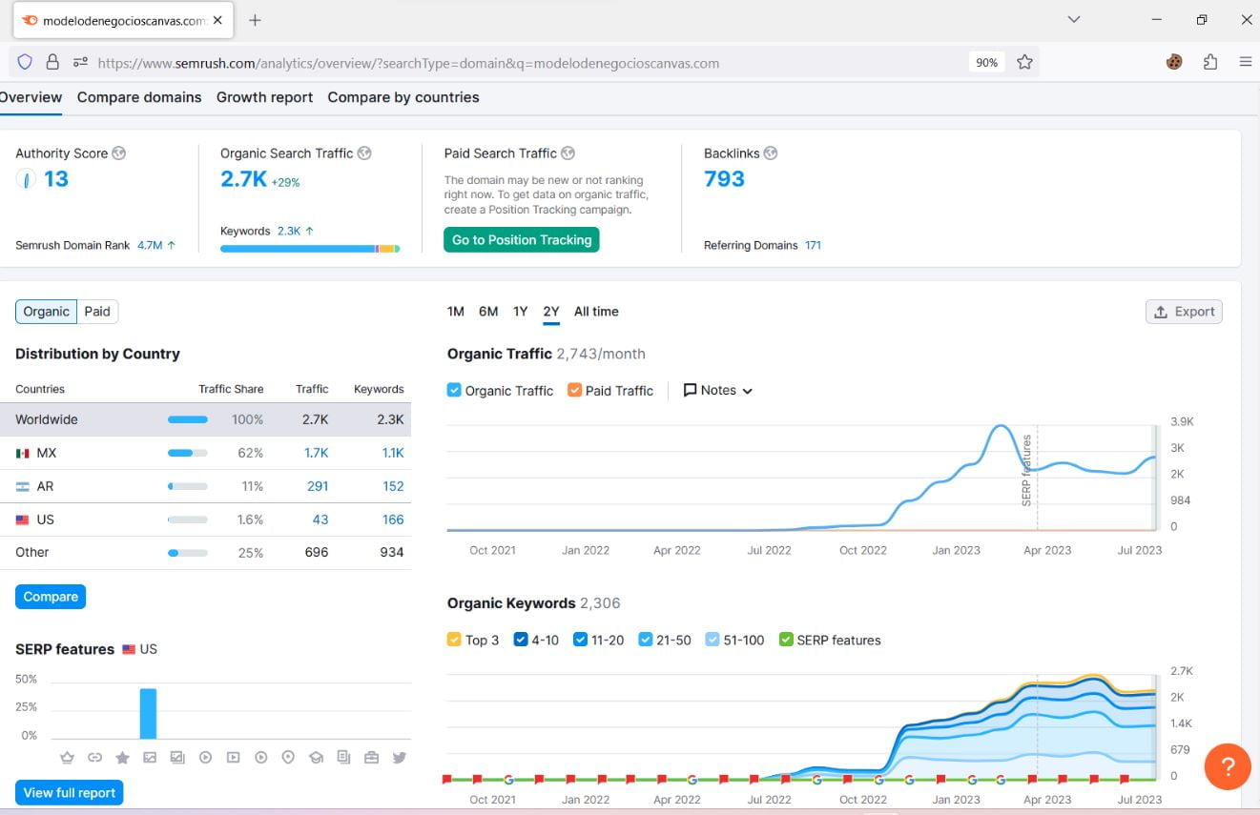Click the View full report button
The height and width of the screenshot is (815, 1260).
70,792
